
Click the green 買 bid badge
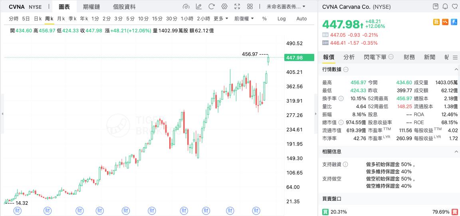(325, 212)
